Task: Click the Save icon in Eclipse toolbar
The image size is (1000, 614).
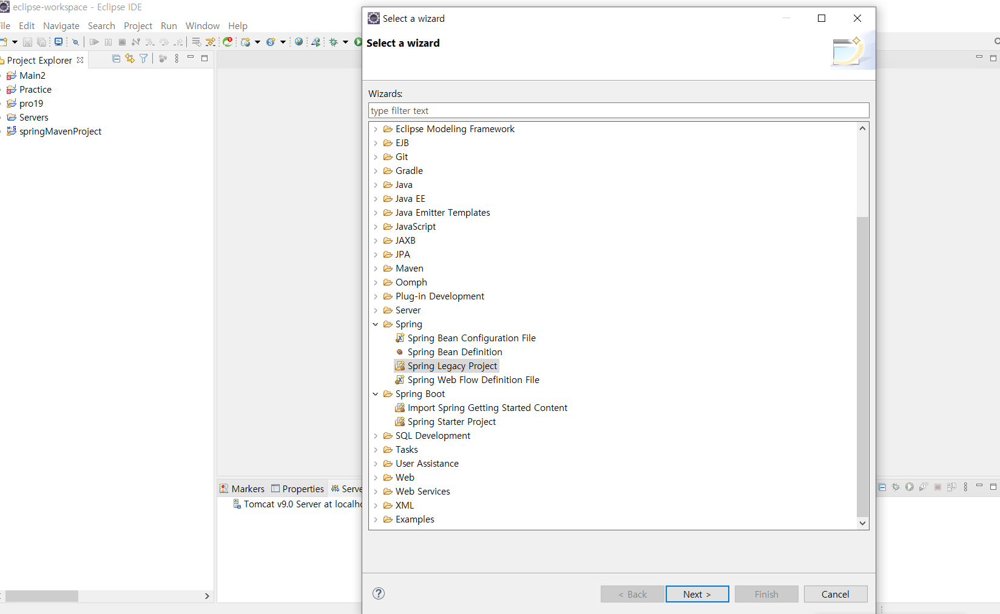Action: (x=27, y=42)
